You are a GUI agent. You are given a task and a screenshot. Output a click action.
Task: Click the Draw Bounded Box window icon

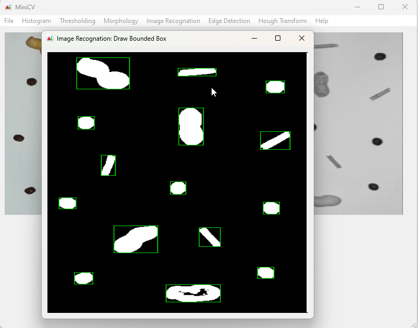tap(50, 39)
